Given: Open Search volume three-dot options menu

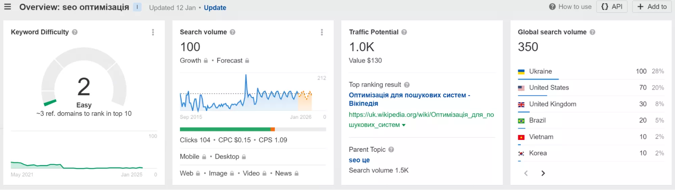Looking at the screenshot, I should (x=322, y=32).
